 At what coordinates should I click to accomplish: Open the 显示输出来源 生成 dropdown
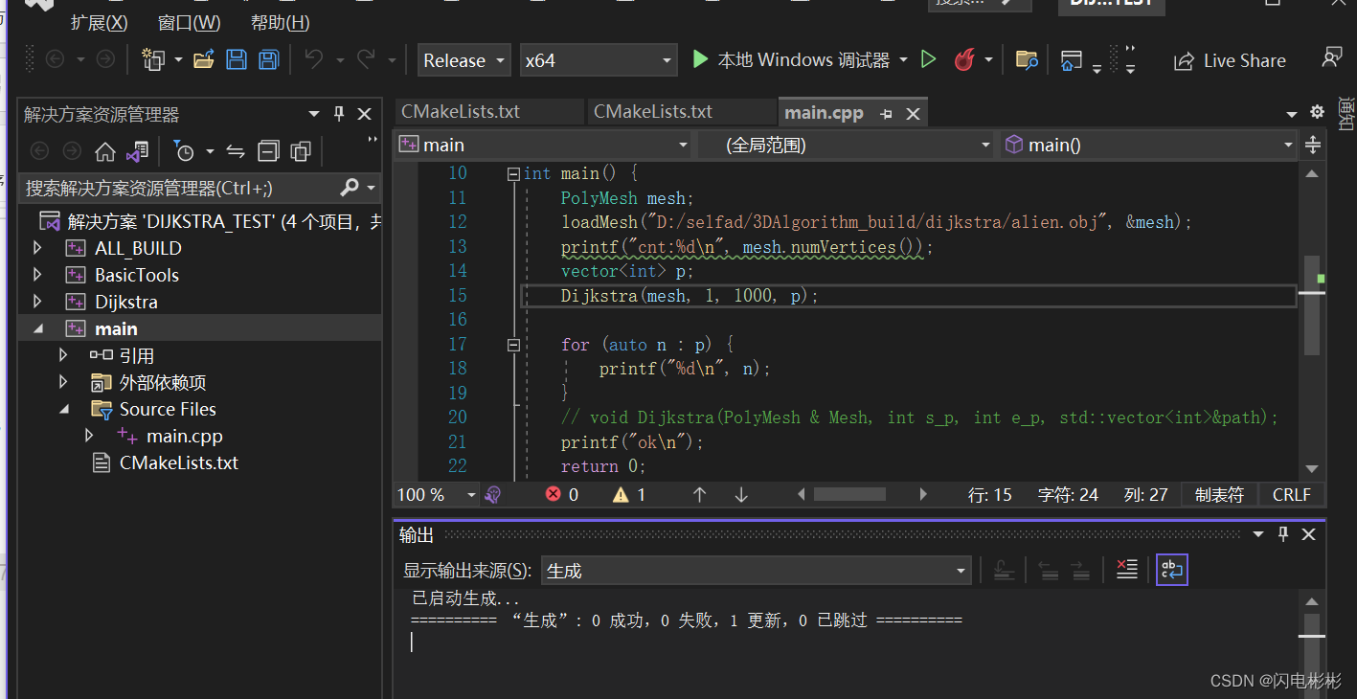(757, 571)
